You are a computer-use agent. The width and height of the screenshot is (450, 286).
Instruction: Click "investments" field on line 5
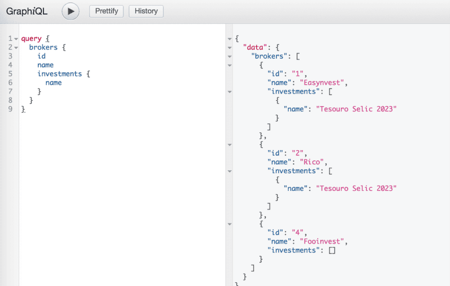click(60, 74)
